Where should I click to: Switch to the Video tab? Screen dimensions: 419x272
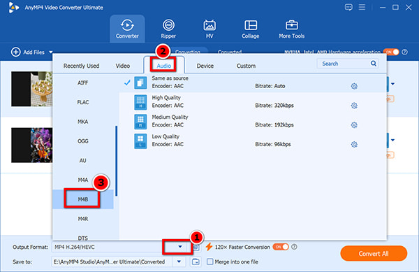point(123,66)
